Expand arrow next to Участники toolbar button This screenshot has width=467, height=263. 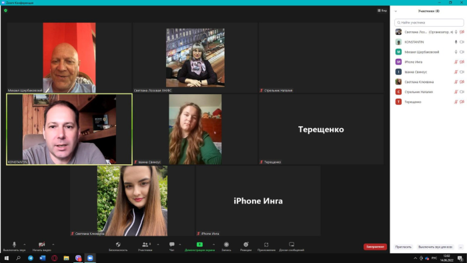pos(158,244)
